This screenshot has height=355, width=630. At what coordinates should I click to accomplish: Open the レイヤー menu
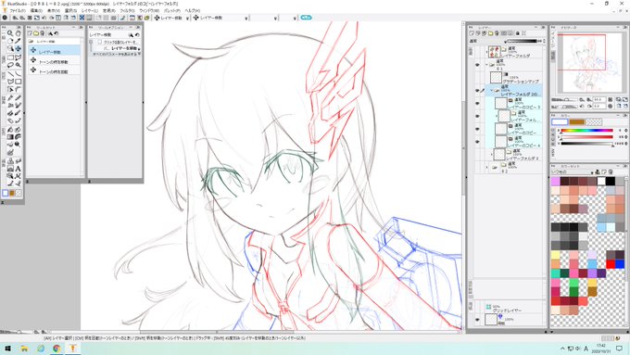click(89, 10)
